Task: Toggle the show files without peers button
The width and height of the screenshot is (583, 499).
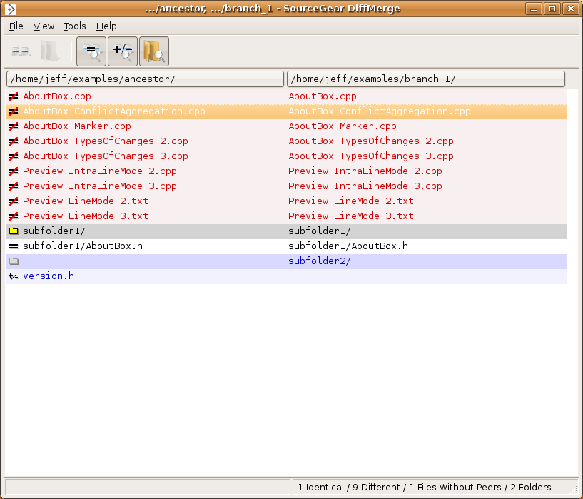Action: pyautogui.click(x=123, y=51)
